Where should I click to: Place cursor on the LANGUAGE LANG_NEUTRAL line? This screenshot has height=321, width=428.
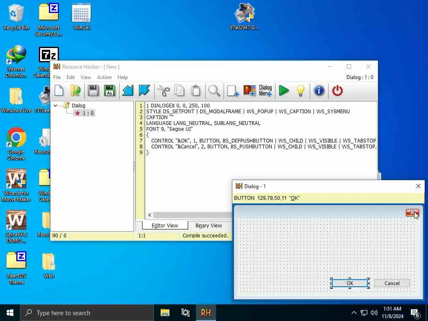point(204,123)
